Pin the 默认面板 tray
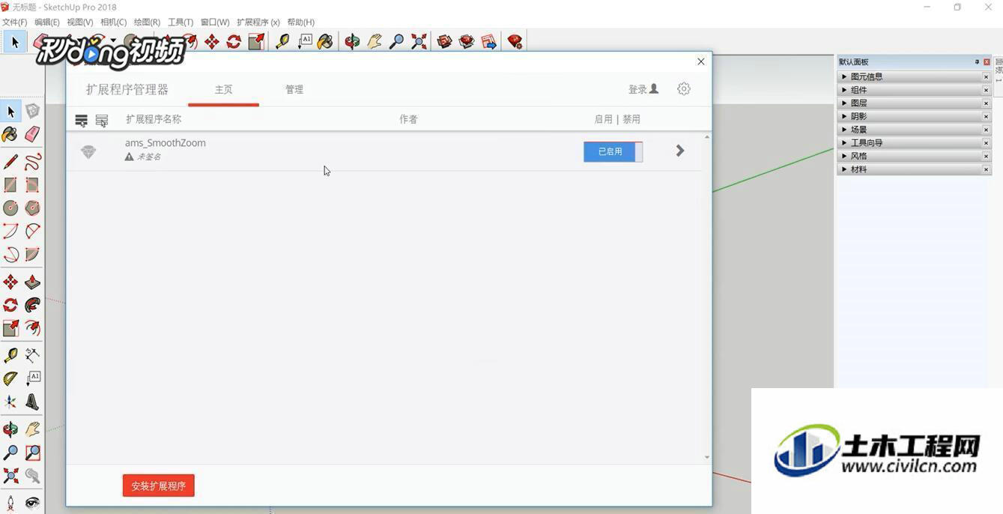The width and height of the screenshot is (1003, 514). (977, 62)
